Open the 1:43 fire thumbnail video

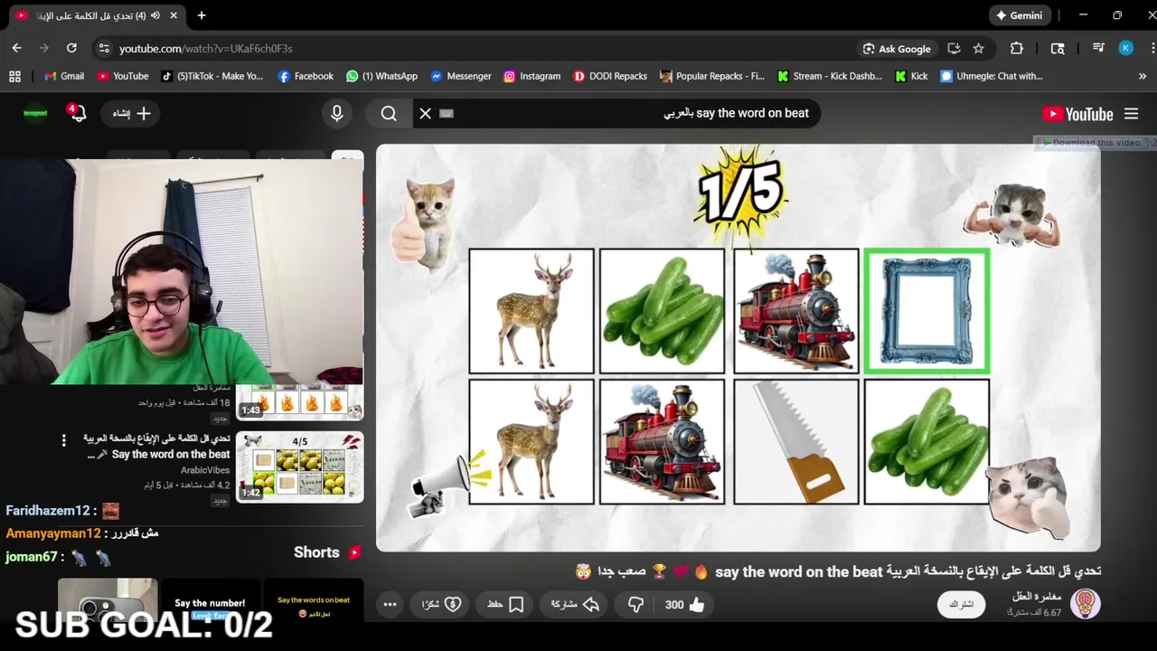click(299, 402)
